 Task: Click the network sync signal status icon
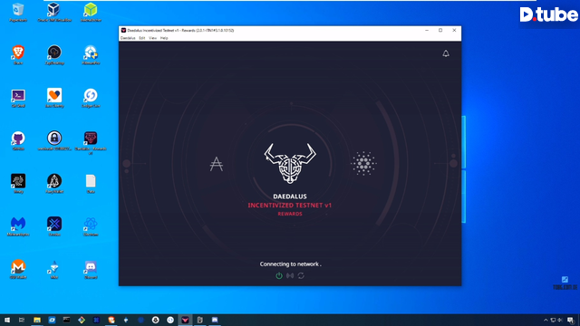click(290, 275)
